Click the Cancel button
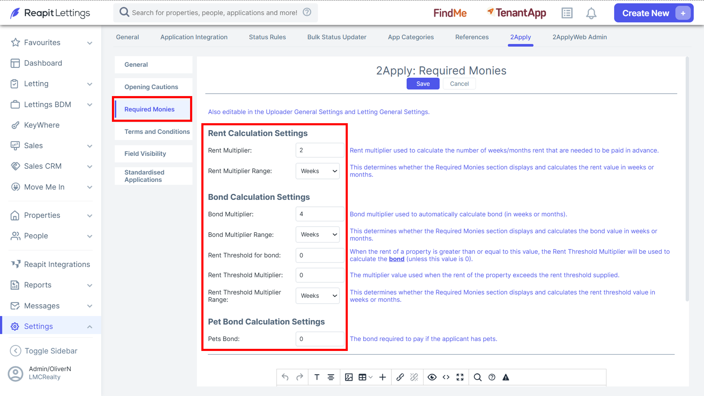 click(459, 84)
